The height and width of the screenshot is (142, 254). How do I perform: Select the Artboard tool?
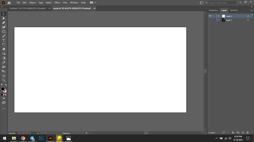4,76
